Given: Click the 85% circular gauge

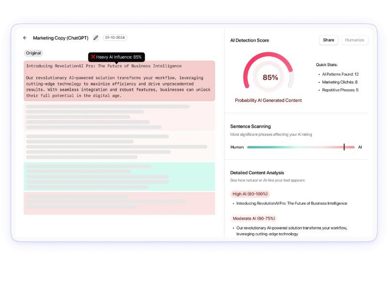Looking at the screenshot, I should pos(269,72).
